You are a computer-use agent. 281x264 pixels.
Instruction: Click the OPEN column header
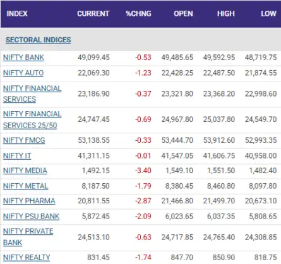click(x=183, y=14)
